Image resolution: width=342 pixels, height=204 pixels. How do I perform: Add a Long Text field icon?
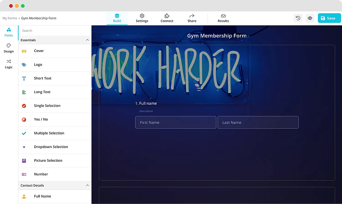click(24, 92)
